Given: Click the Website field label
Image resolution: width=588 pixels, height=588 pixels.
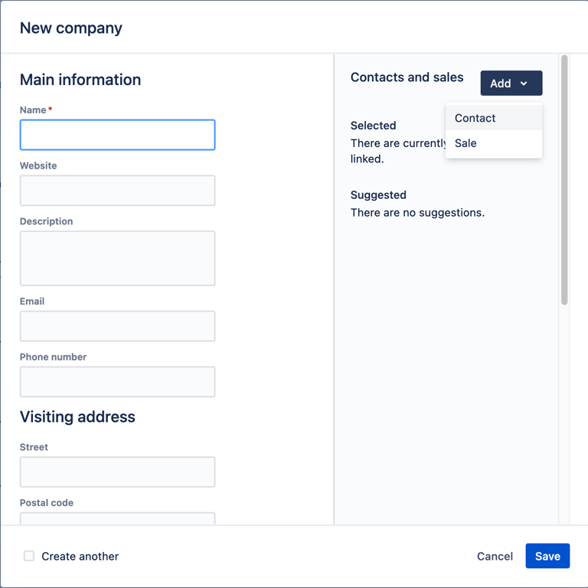Looking at the screenshot, I should tap(38, 165).
